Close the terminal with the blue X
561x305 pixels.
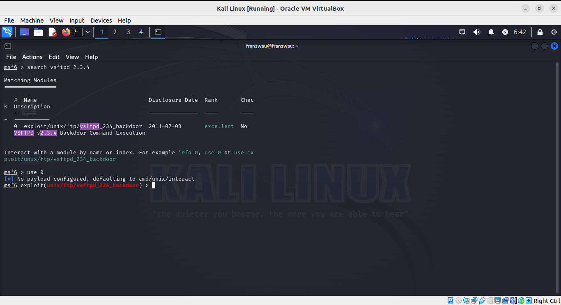(x=554, y=46)
